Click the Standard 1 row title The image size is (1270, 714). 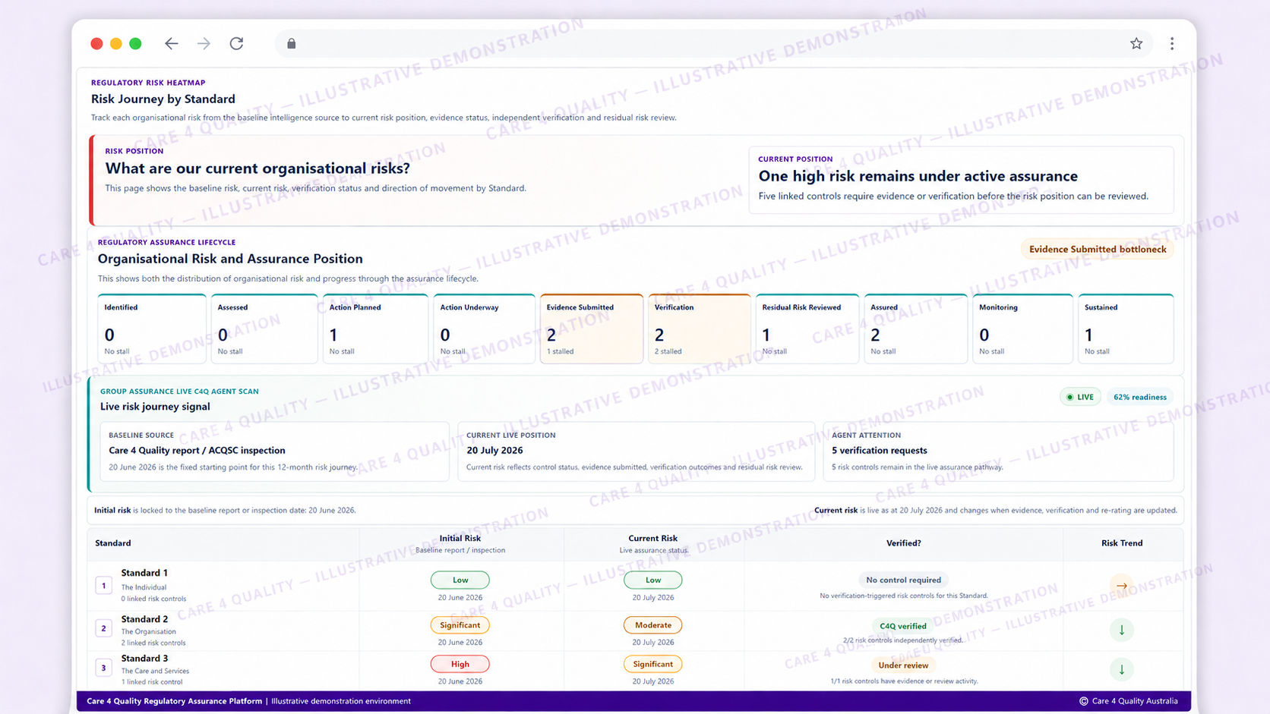144,573
